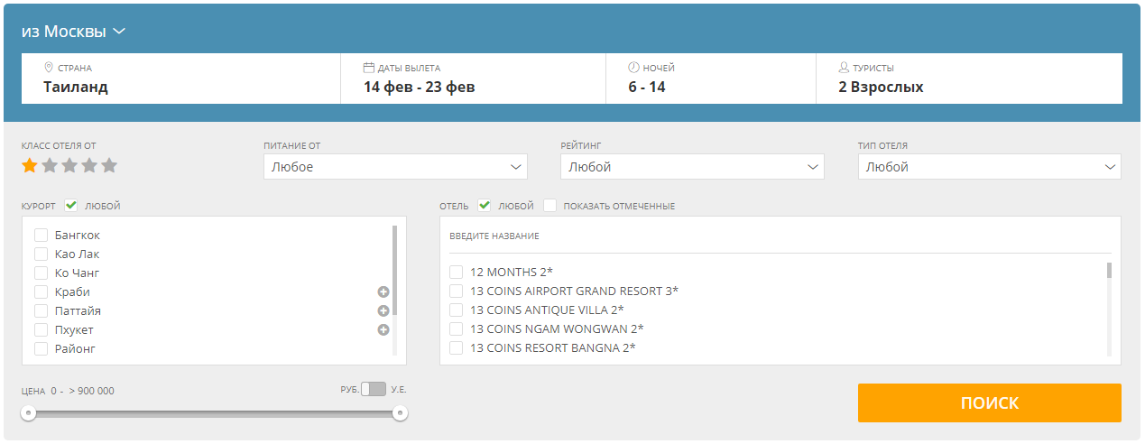Set hotel class to five stars
The image size is (1145, 444).
(109, 166)
